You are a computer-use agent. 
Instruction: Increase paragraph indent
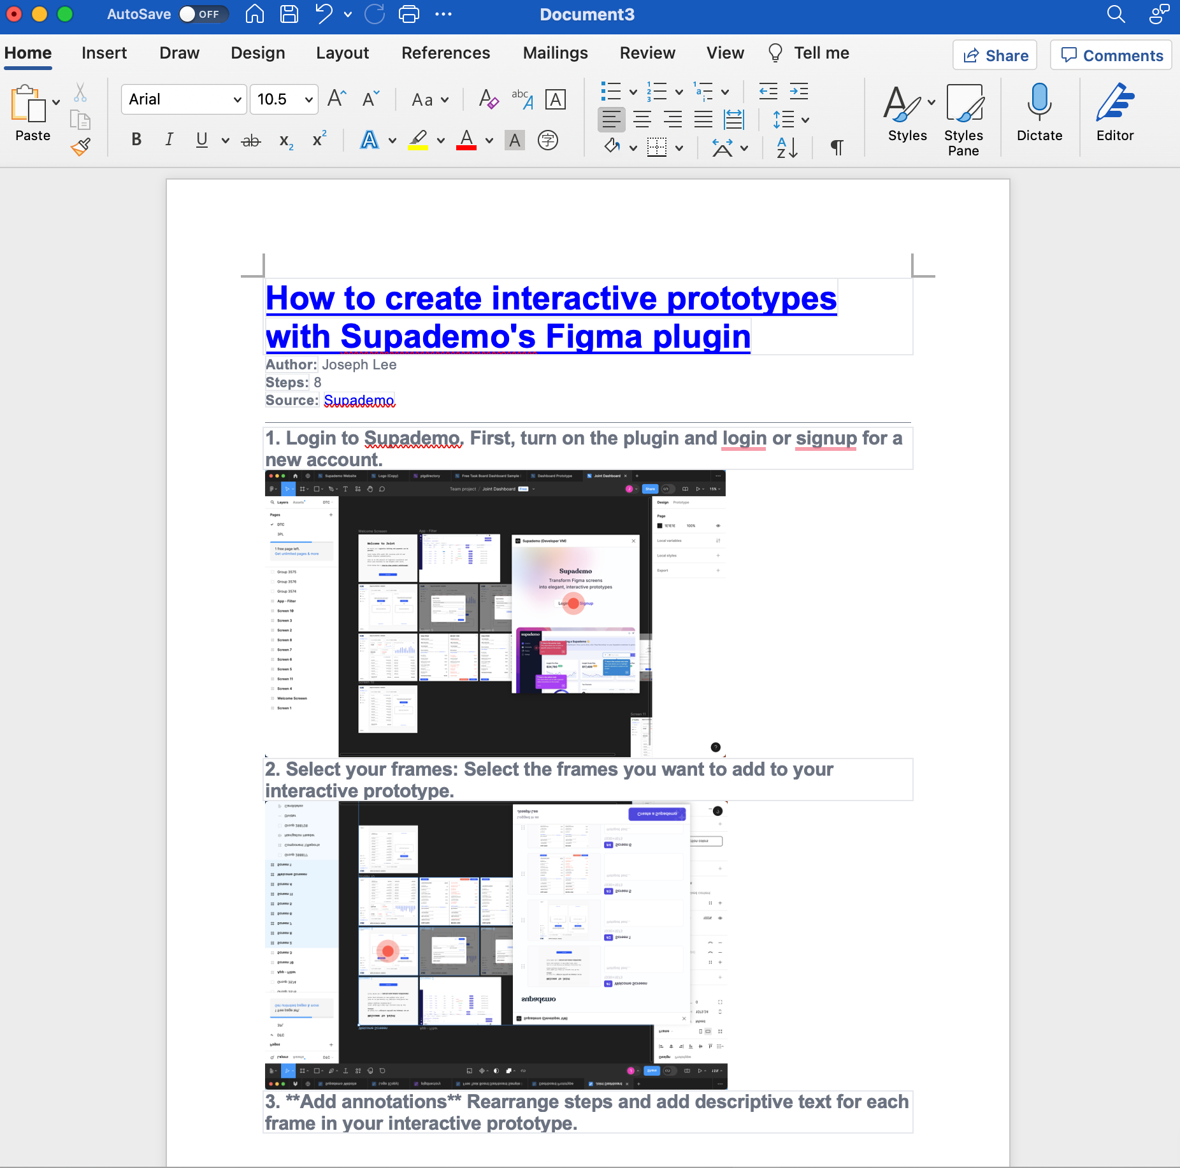pyautogui.click(x=799, y=92)
